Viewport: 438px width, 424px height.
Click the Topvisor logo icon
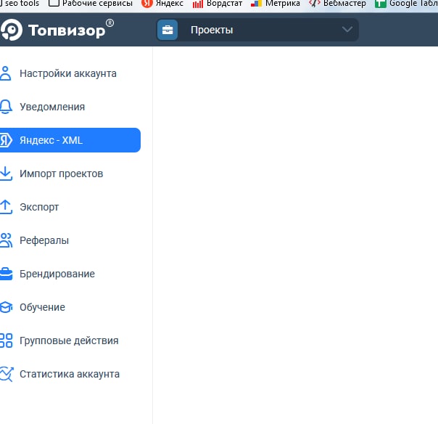[11, 30]
